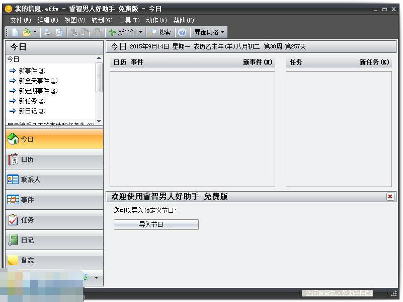
Task: Click inside the 日历 事件 list area
Action: tap(192, 129)
